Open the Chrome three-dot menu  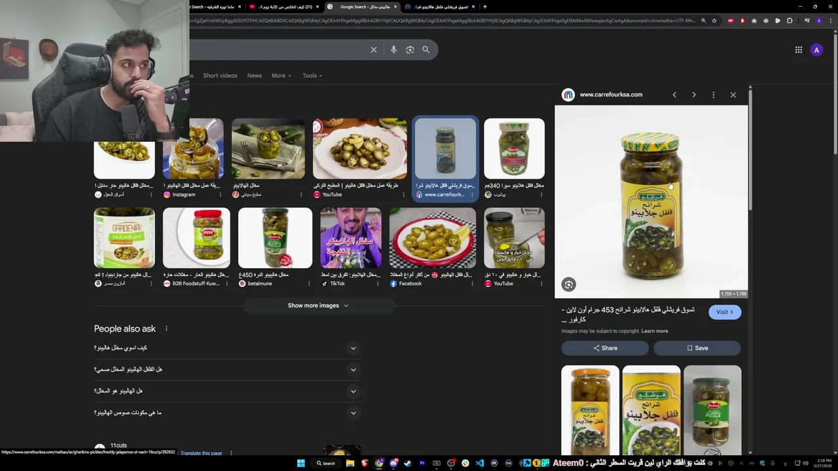(x=829, y=20)
